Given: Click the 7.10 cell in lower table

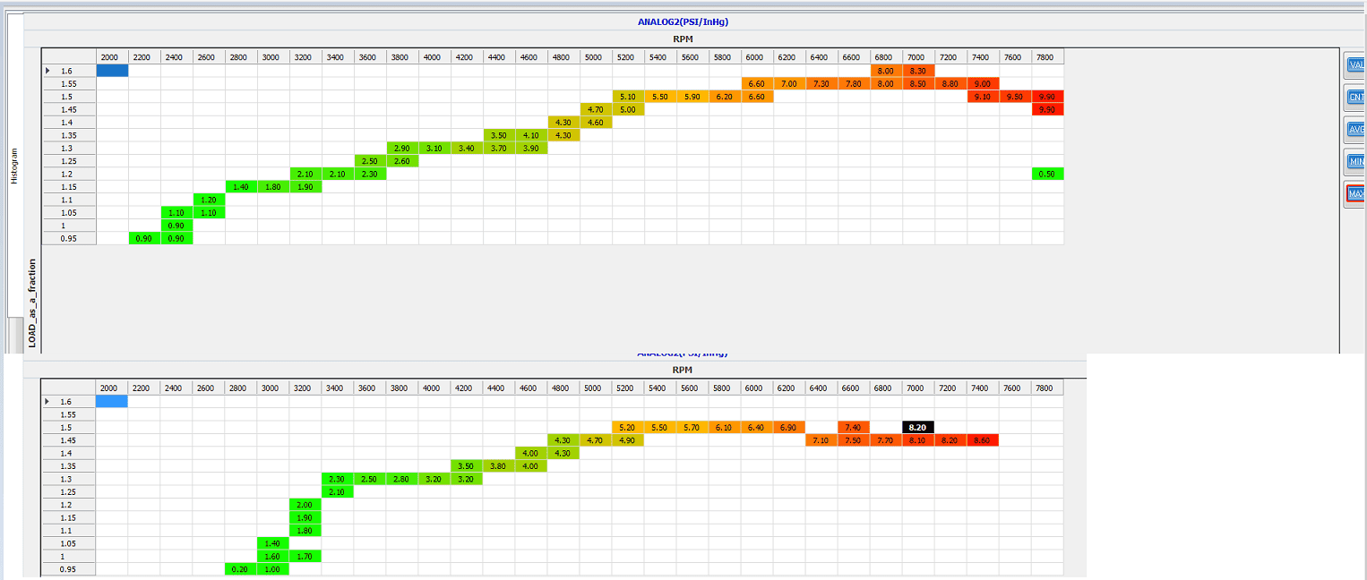Looking at the screenshot, I should click(821, 440).
